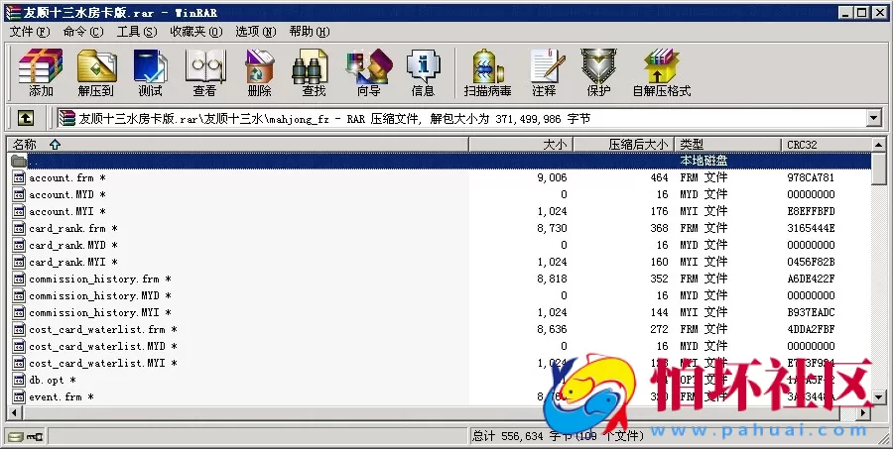Viewport: 893px width, 449px height.
Task: Open the 查找 (Find) binoculars icon
Action: coord(314,72)
